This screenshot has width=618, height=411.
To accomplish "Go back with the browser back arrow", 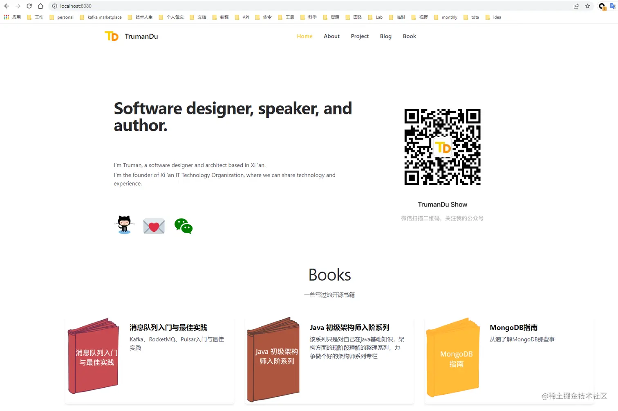I will click(7, 6).
